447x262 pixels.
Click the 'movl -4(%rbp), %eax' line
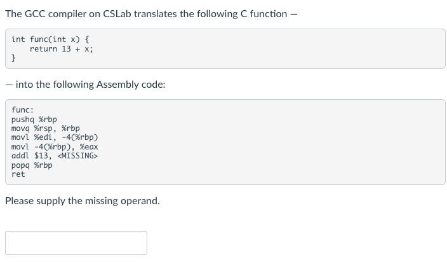click(55, 147)
